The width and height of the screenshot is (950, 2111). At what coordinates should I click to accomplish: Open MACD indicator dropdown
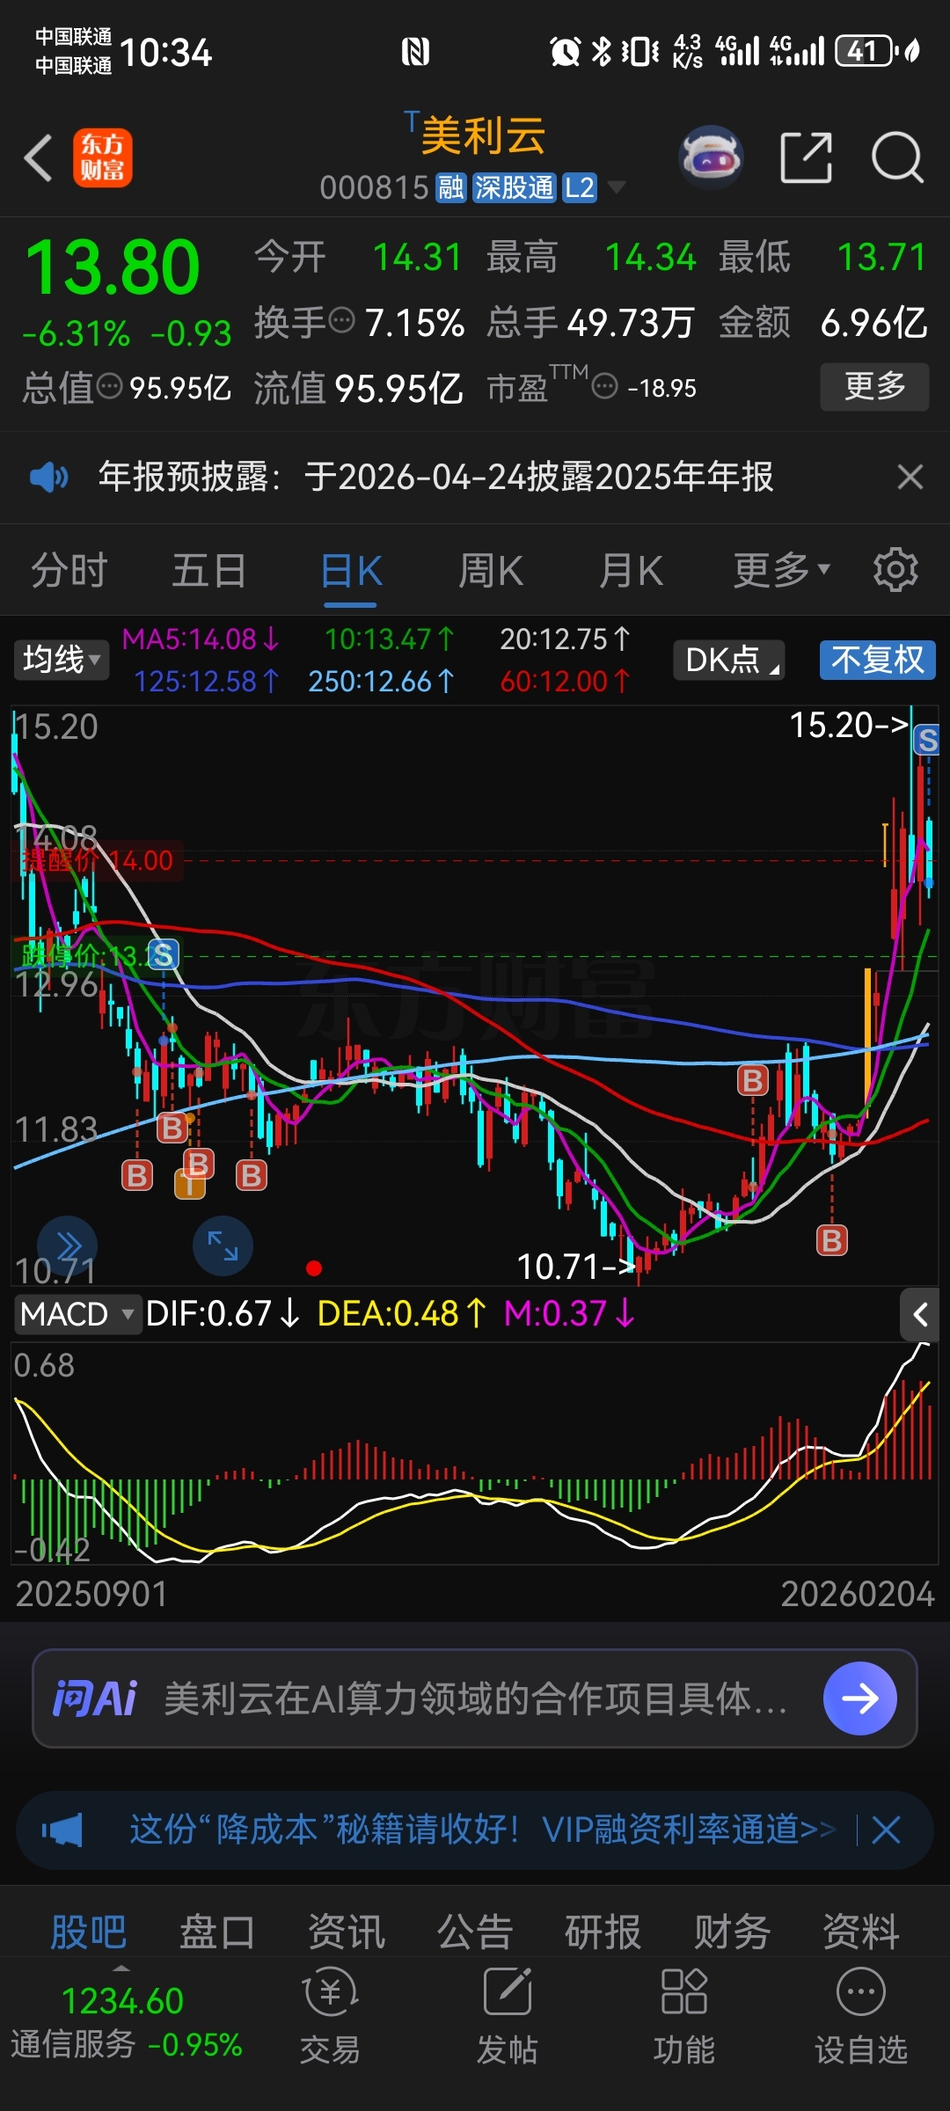coord(77,1314)
